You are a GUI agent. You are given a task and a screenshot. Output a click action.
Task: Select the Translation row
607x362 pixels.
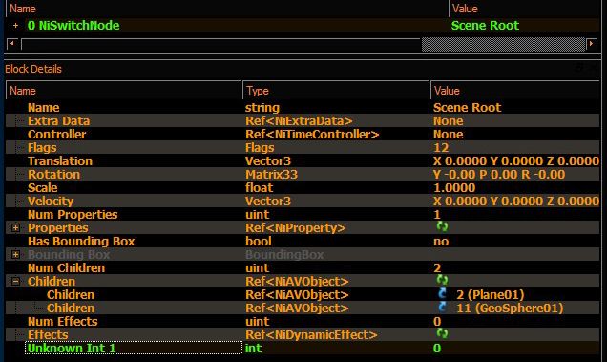303,160
